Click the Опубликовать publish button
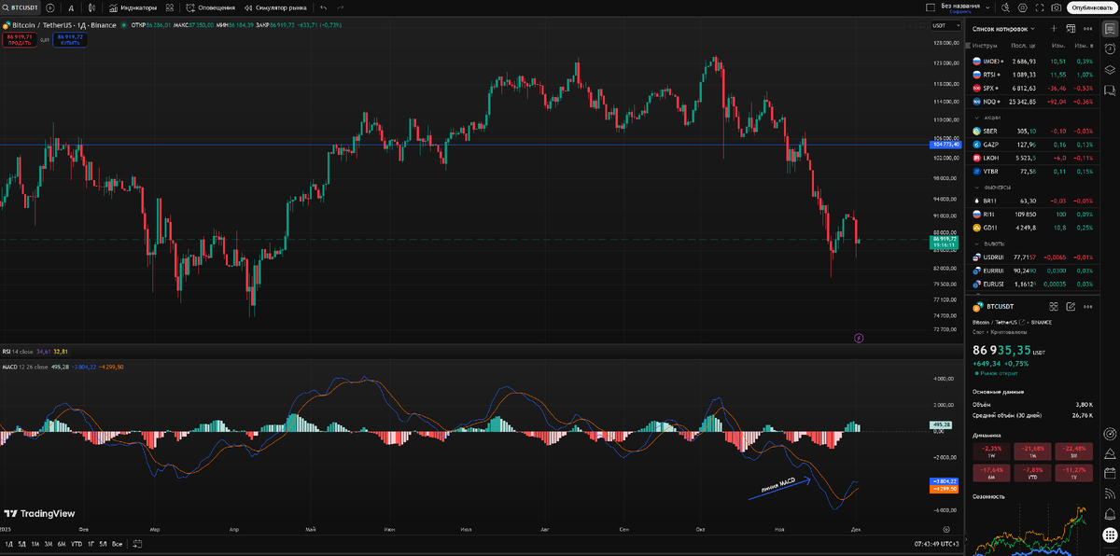This screenshot has height=556, width=1120. [1092, 7]
